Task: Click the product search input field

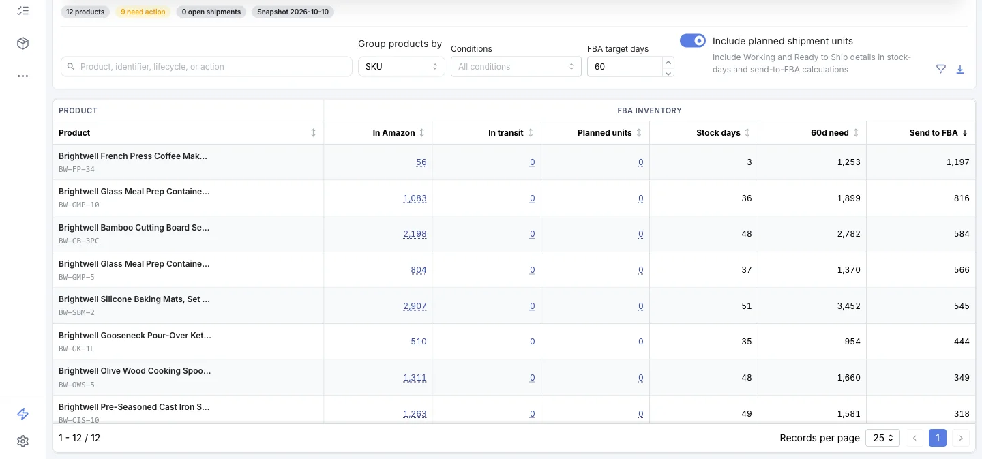Action: (207, 66)
